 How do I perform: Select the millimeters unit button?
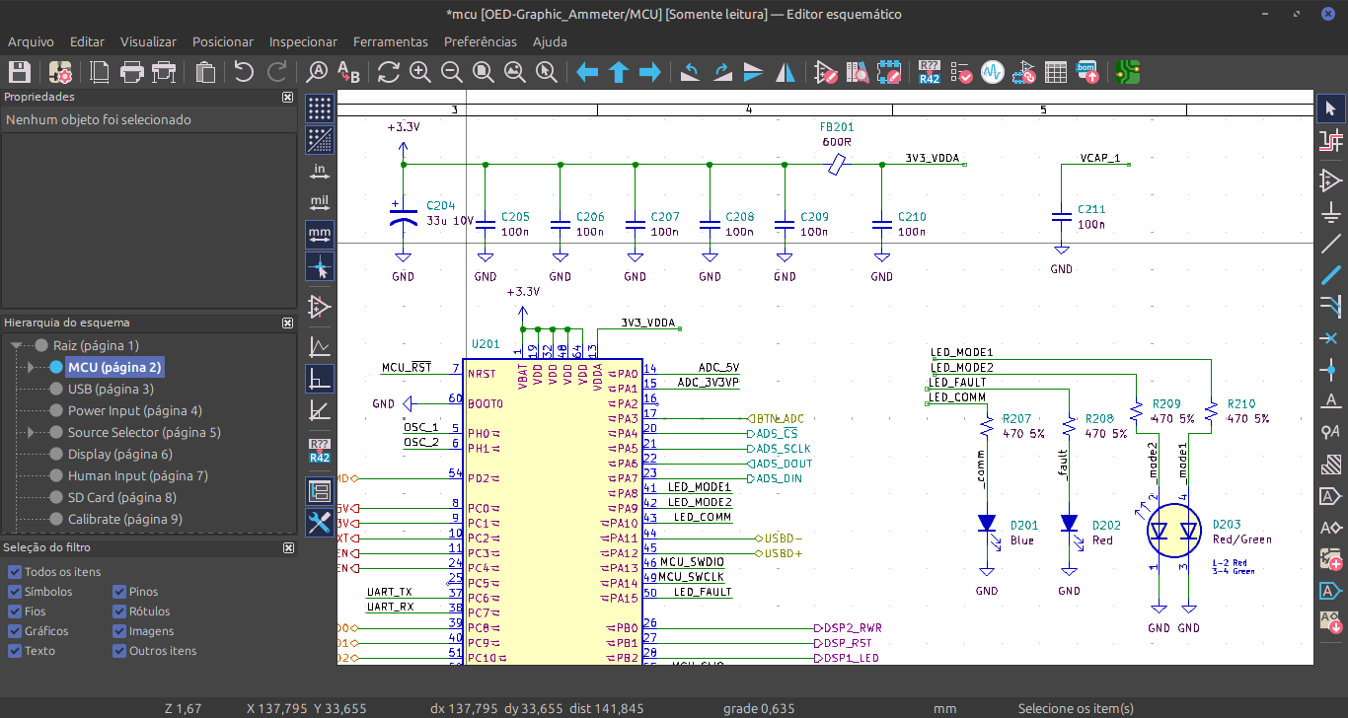point(320,235)
